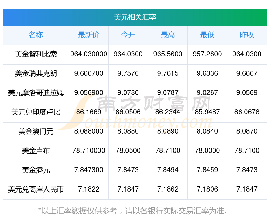This screenshot has width=270, height=221.
Task: Click the previous close 86.0678
Action: [247, 112]
